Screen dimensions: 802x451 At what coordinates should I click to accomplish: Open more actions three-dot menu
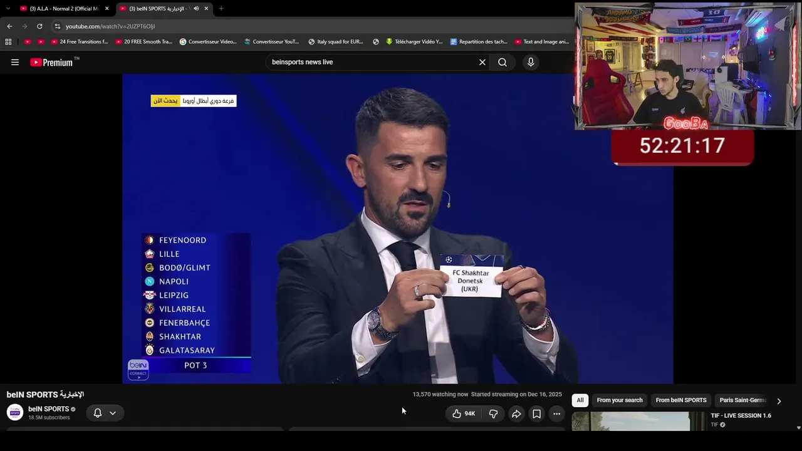[x=557, y=413]
